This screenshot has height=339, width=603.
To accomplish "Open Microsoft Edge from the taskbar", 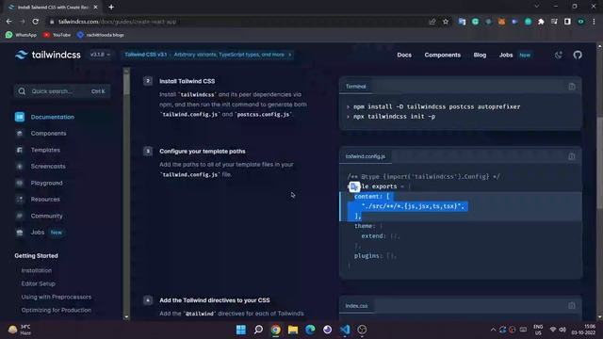I will click(310, 330).
